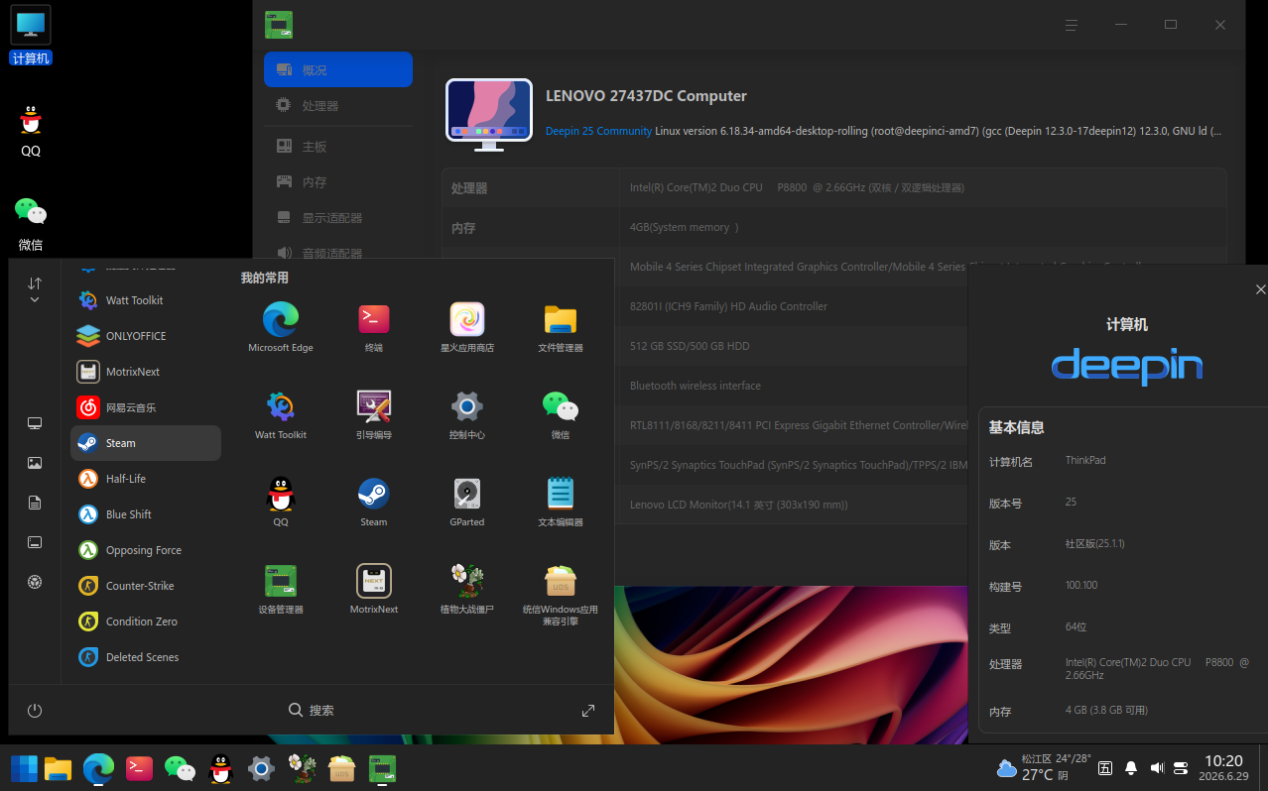Click the launcher power button
1268x791 pixels.
pos(35,711)
